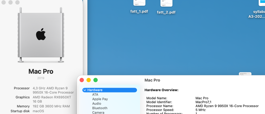Close the System Information window
The height and width of the screenshot is (114, 265).
click(x=82, y=80)
